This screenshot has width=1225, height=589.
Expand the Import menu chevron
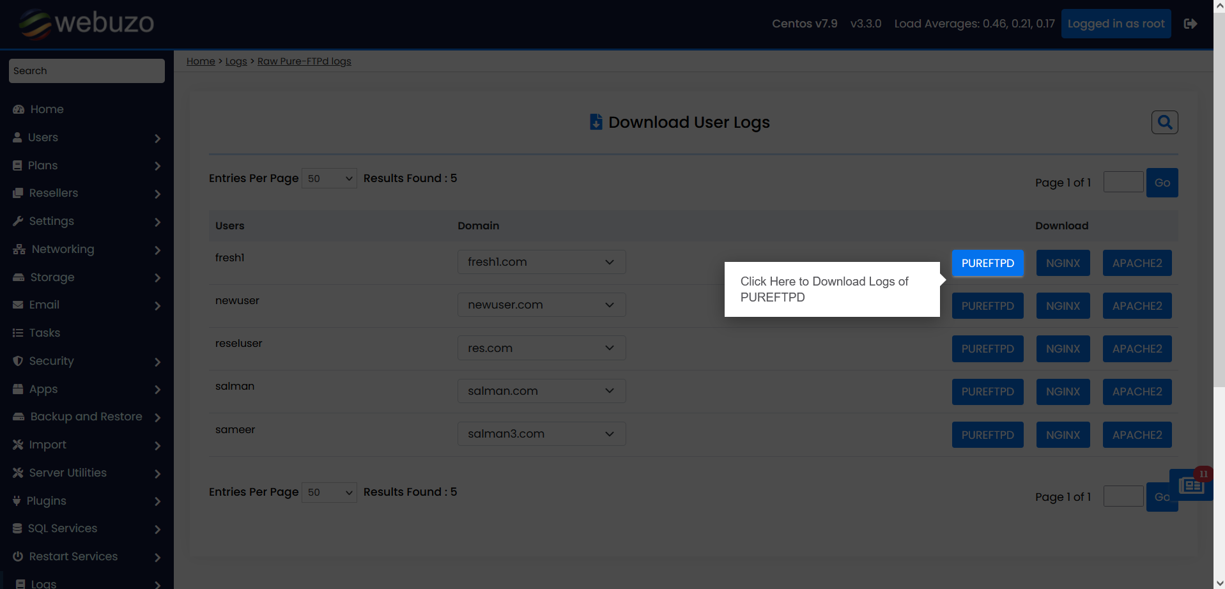coord(157,445)
